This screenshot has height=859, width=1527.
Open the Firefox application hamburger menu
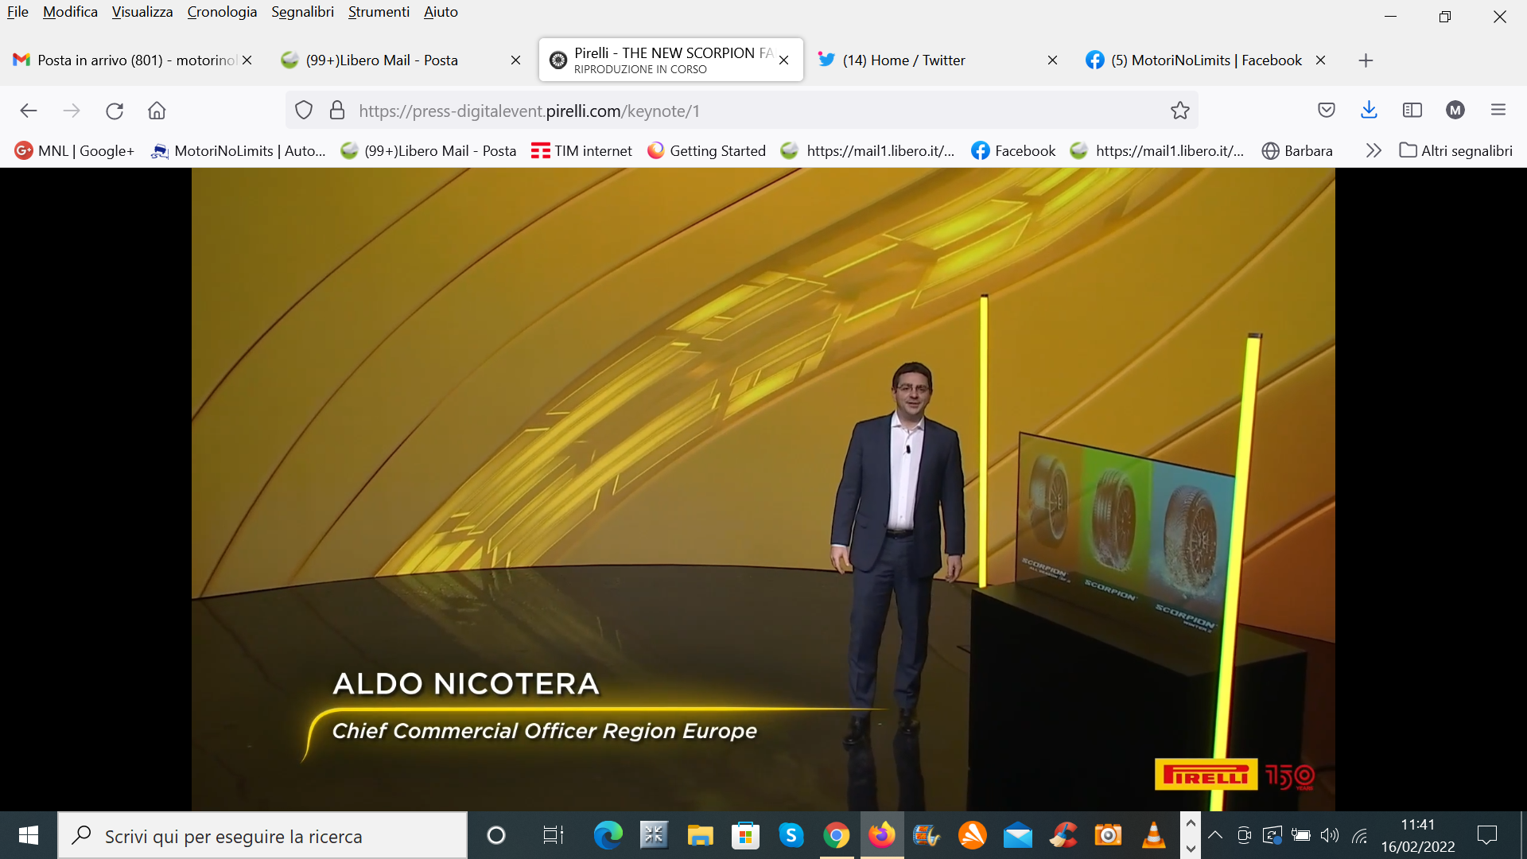(1498, 111)
